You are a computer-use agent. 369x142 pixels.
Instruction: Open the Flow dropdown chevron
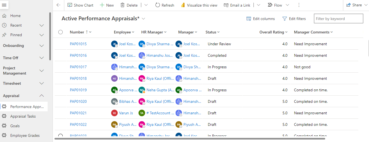287,5
